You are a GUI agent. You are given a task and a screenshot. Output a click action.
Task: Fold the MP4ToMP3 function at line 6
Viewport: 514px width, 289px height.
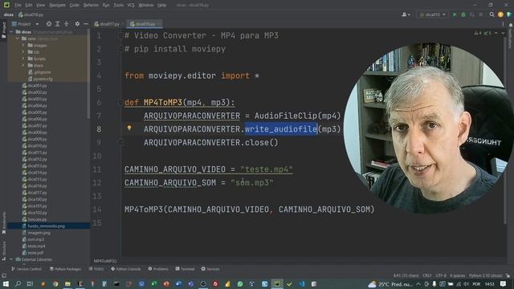coord(120,103)
